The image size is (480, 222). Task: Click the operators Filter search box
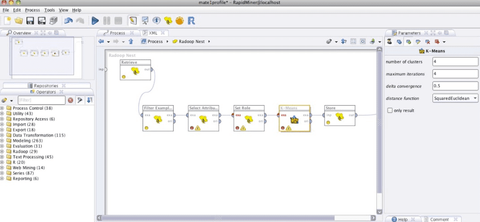coord(41,100)
